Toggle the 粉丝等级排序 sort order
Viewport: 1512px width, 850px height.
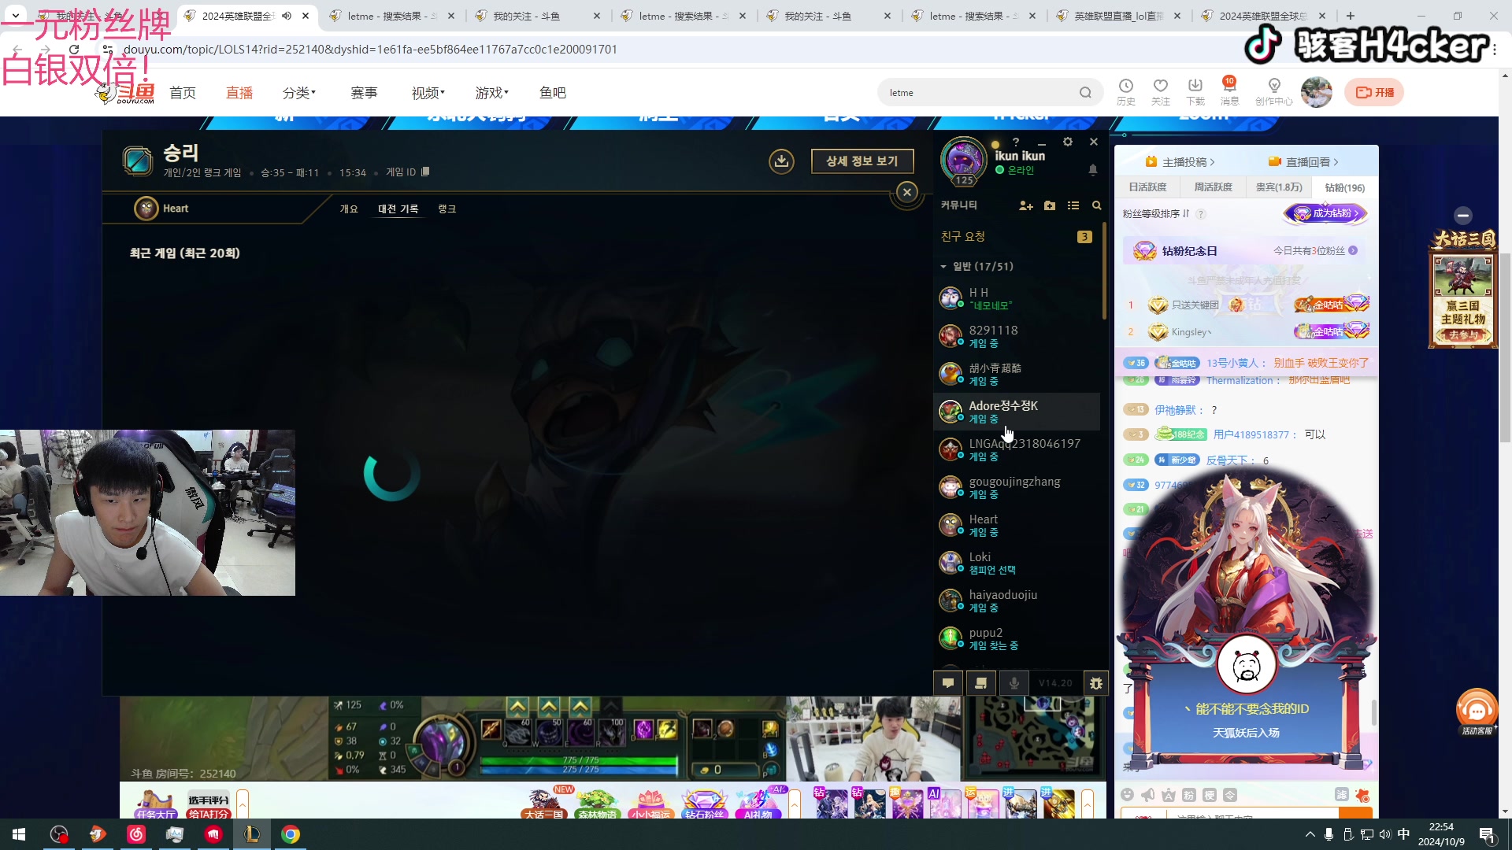pos(1156,214)
